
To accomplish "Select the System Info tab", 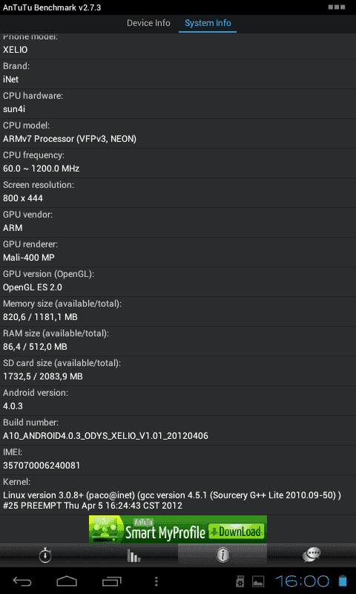I will tap(208, 23).
